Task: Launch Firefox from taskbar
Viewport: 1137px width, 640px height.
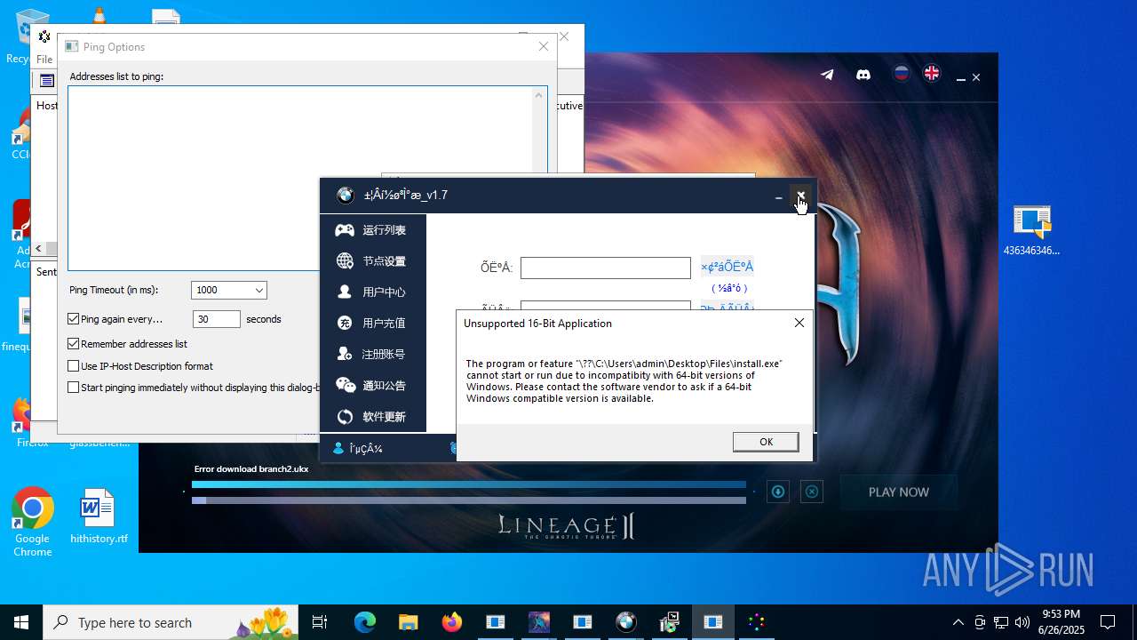Action: coord(452,622)
